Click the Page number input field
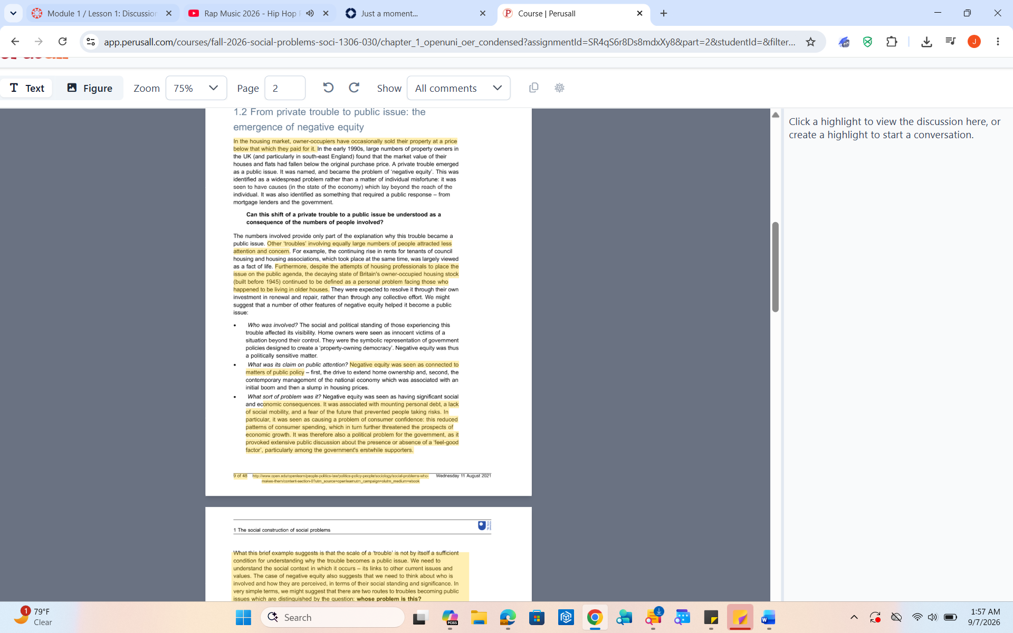 click(285, 88)
